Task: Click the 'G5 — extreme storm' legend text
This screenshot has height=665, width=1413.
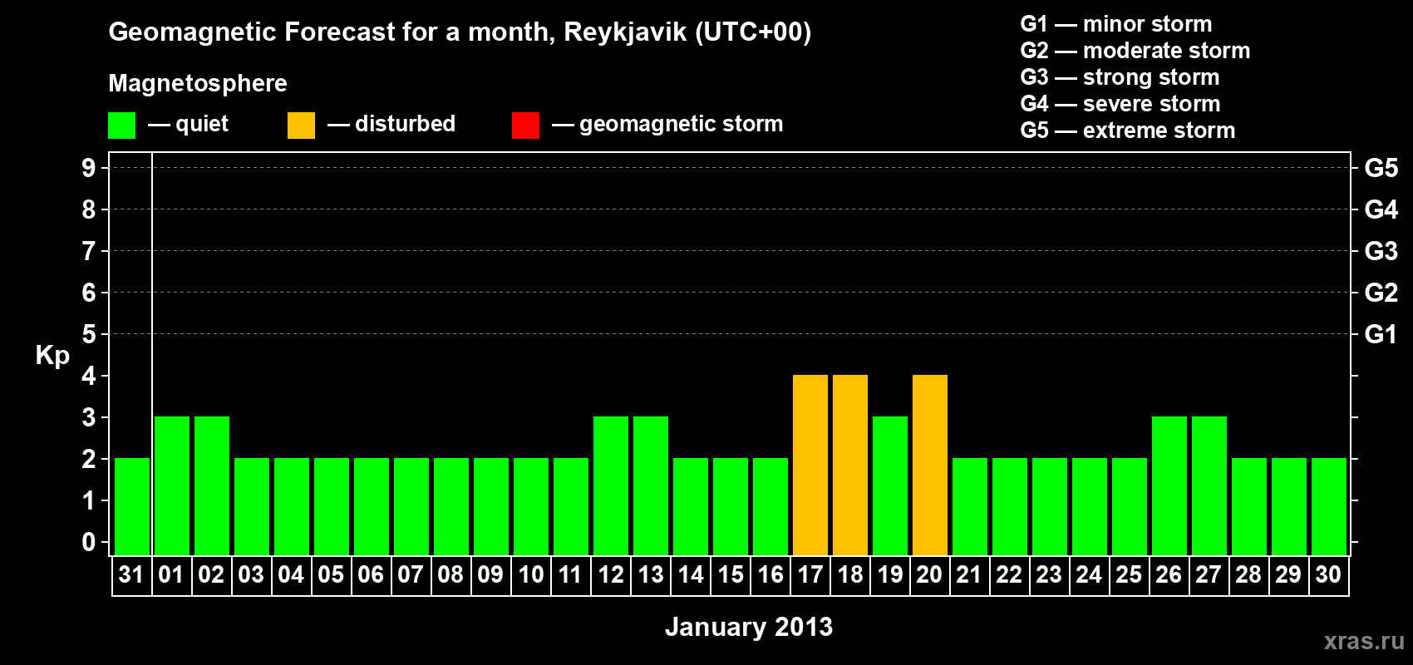Action: [1128, 131]
